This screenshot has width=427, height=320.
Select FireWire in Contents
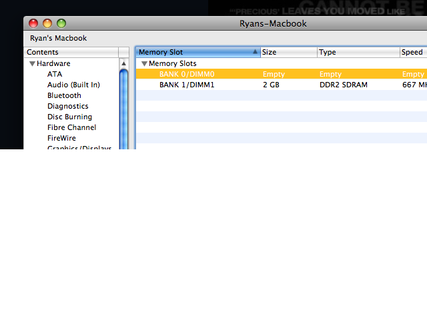coord(61,138)
